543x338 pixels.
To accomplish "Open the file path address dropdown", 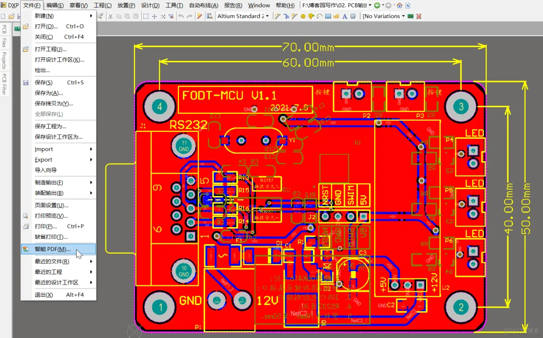I will point(370,5).
